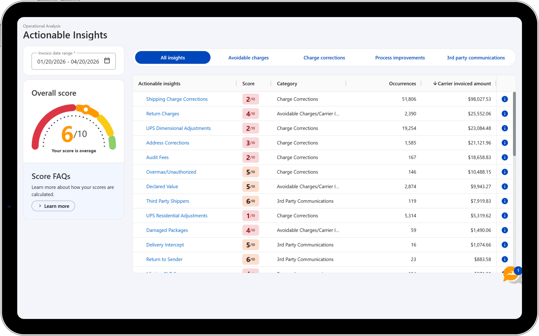Viewport: 539px width, 336px height.
Task: Click the 5,314 occurrences cell
Action: [x=410, y=215]
